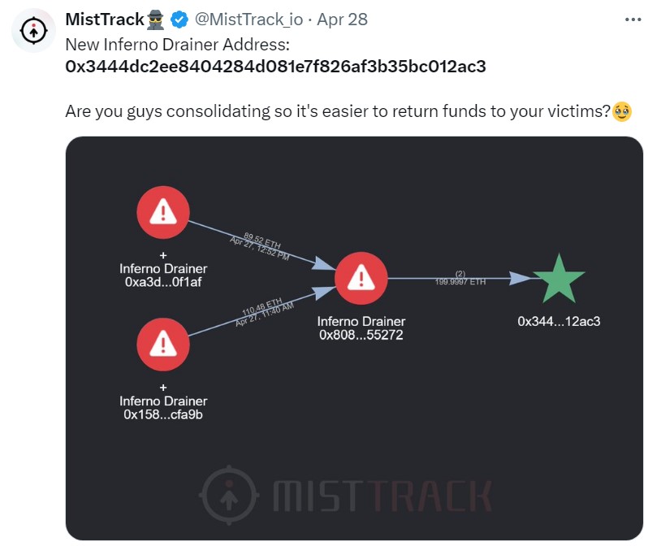This screenshot has width=648, height=546.
Task: Click the central 0x808...55272 warning node
Action: coord(361,278)
